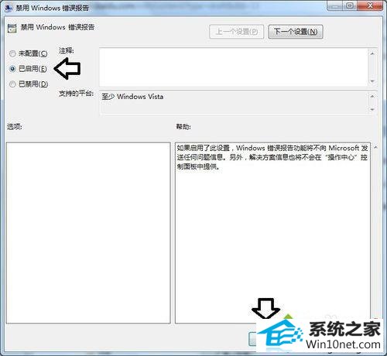Click the down arrow of 支持的平台 box
Screen dimensions: 387x356
[x=372, y=109]
